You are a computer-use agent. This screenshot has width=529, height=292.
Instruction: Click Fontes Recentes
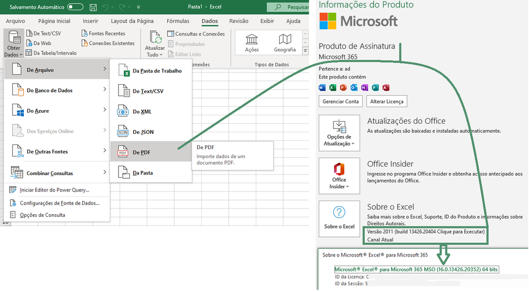[104, 33]
